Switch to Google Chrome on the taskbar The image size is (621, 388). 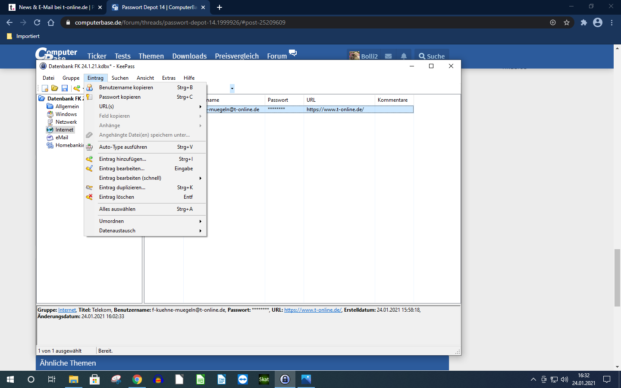pos(137,379)
